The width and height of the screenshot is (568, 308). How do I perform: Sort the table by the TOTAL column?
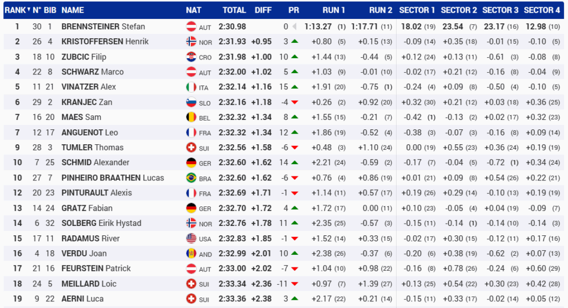click(x=234, y=10)
